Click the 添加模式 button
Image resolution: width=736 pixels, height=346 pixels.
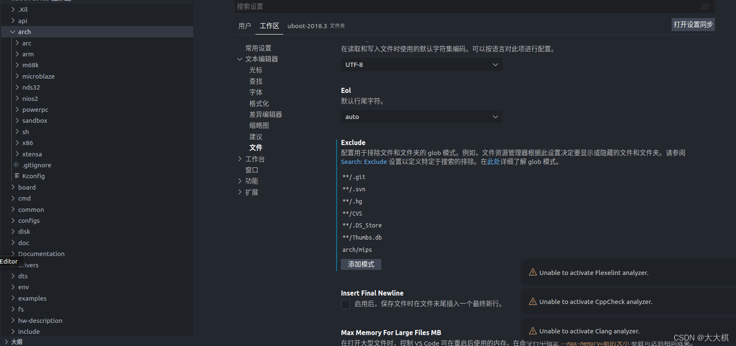tap(361, 264)
